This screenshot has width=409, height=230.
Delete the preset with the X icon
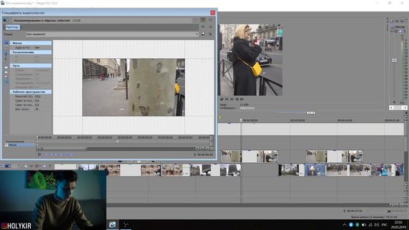pos(210,34)
